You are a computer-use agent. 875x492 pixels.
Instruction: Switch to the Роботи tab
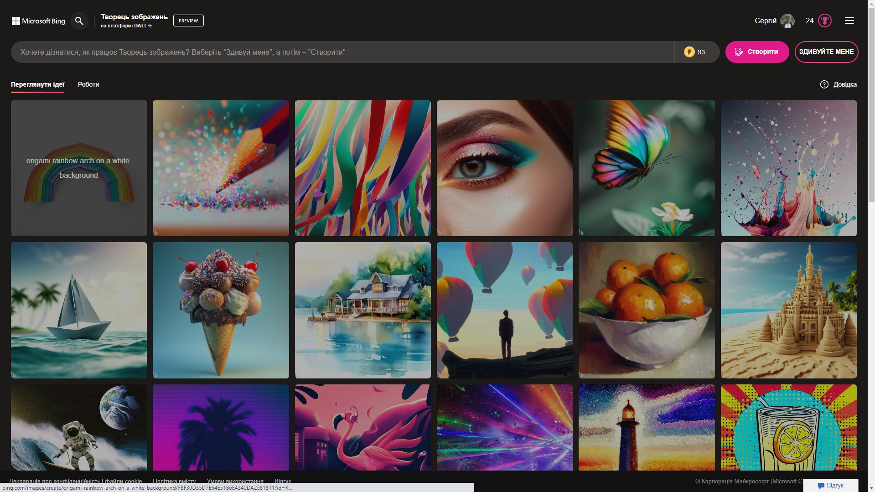click(88, 84)
